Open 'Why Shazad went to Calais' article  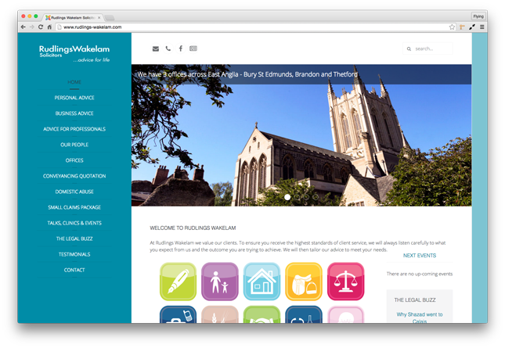click(420, 318)
